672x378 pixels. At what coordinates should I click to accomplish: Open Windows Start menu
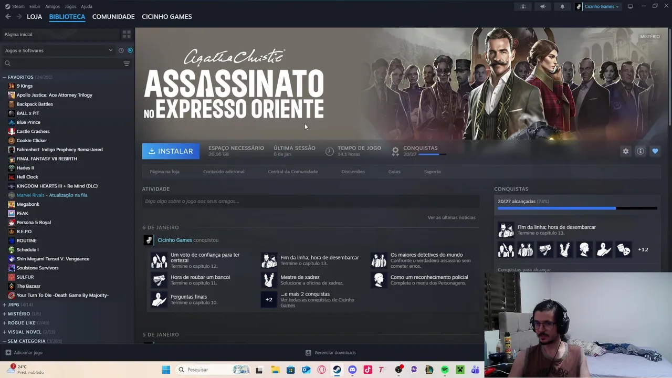click(166, 370)
